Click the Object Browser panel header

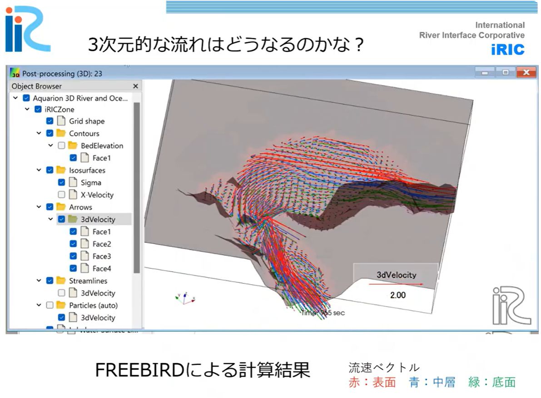click(x=36, y=86)
